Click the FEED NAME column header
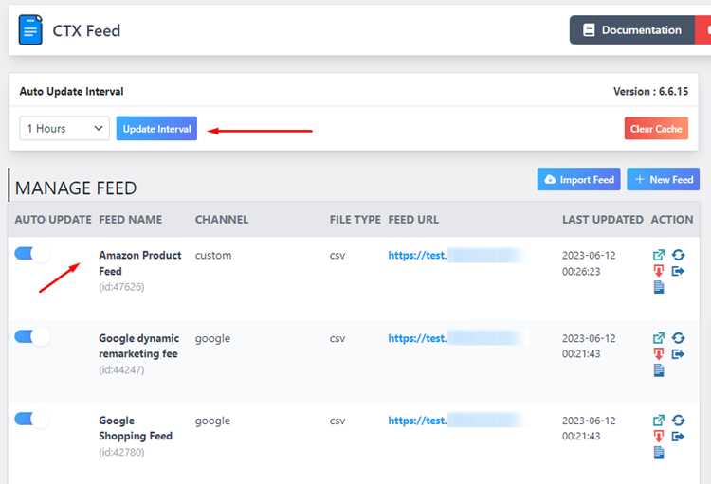 tap(131, 220)
